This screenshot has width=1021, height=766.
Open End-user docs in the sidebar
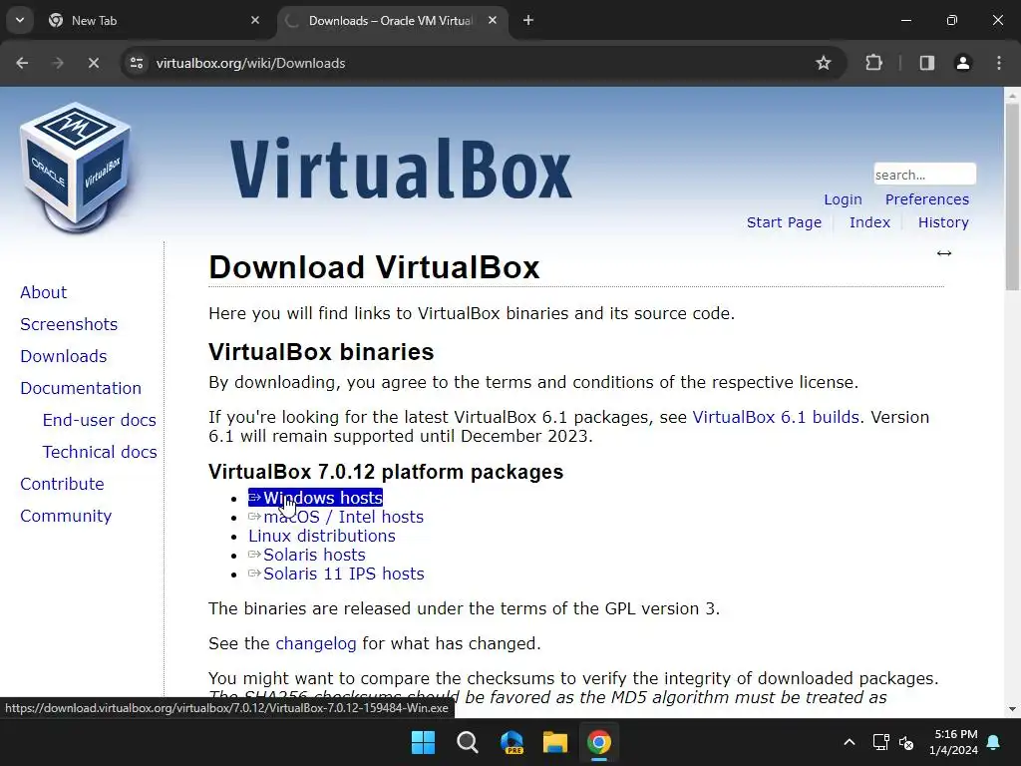(x=100, y=420)
